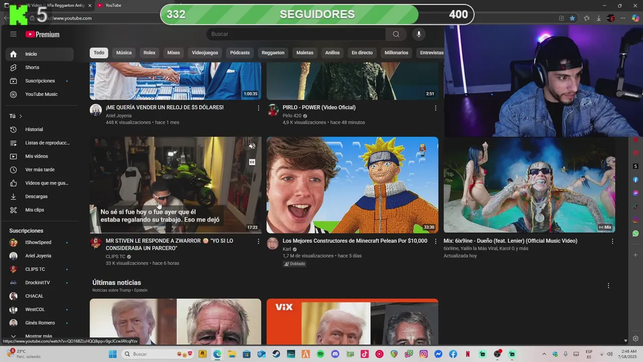Select the Videojuegos filter chip
Screen dimensions: 643x362
click(205, 53)
